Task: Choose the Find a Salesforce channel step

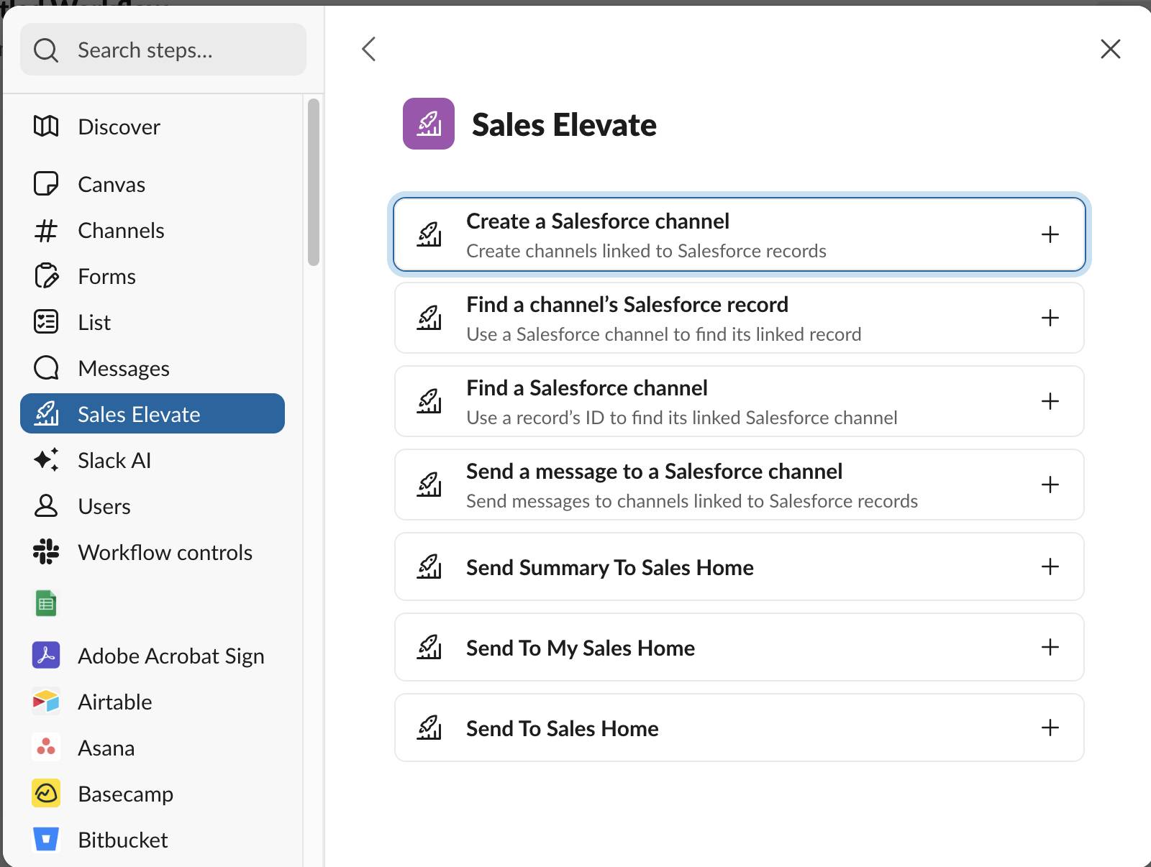Action: point(740,401)
